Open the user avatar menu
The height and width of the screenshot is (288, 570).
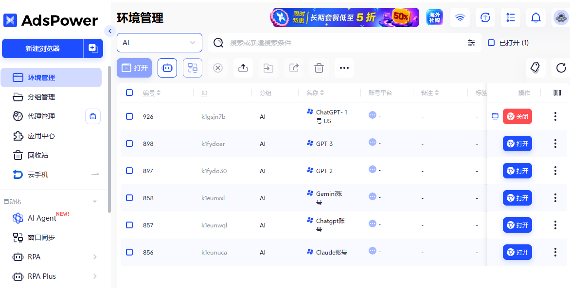[561, 17]
